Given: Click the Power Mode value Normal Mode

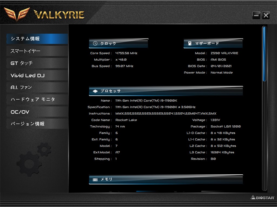Looking at the screenshot, I should [222, 73].
